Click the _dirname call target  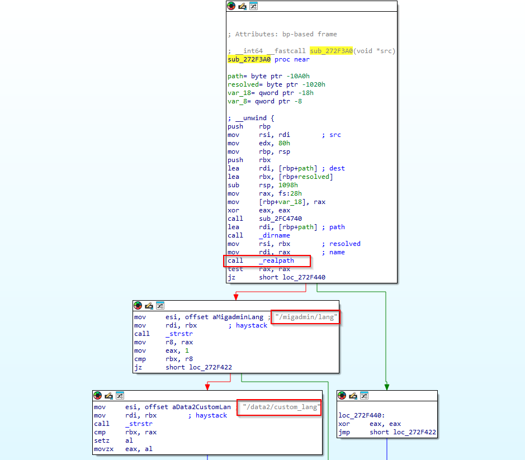point(275,235)
